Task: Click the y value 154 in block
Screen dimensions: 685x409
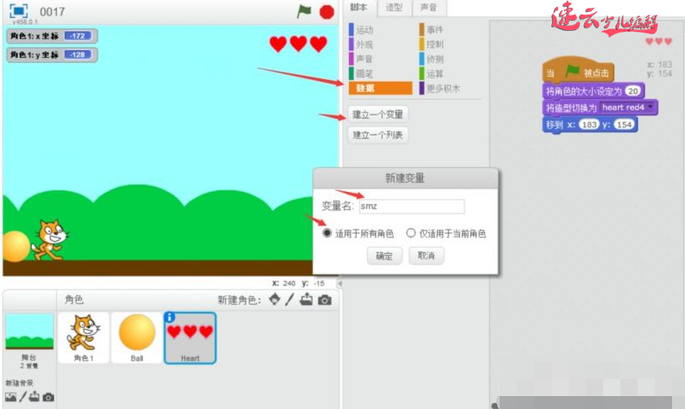Action: [624, 124]
